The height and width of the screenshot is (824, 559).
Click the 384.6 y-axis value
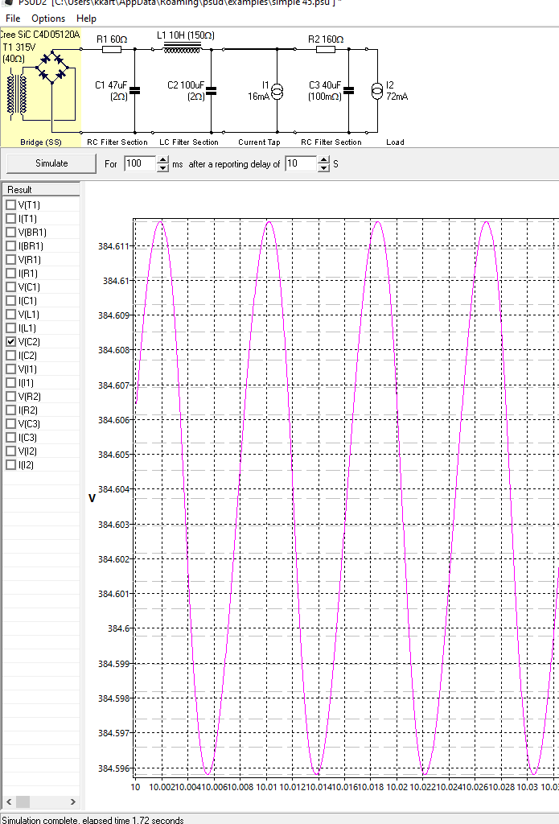click(x=119, y=628)
